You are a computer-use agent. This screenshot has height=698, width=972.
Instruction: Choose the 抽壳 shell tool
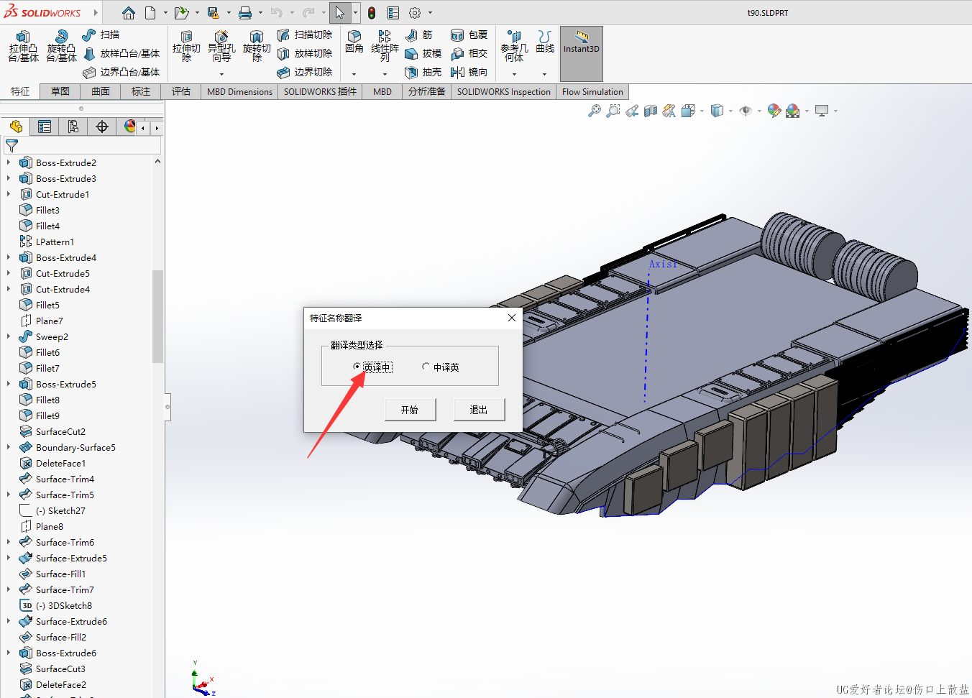point(423,72)
